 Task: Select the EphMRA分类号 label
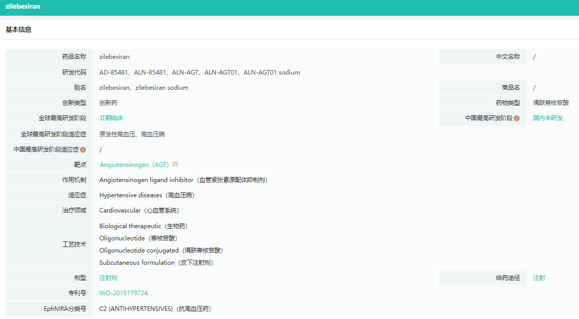click(65, 309)
